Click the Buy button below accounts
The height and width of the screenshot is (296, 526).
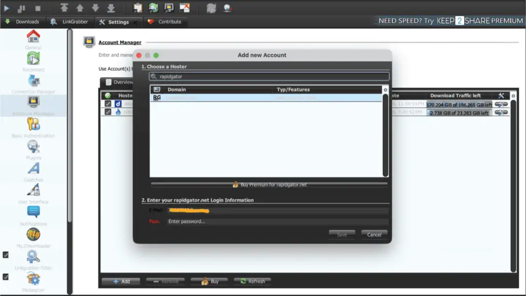[210, 282]
